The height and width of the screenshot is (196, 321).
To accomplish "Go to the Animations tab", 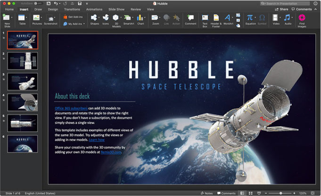I will pyautogui.click(x=94, y=9).
